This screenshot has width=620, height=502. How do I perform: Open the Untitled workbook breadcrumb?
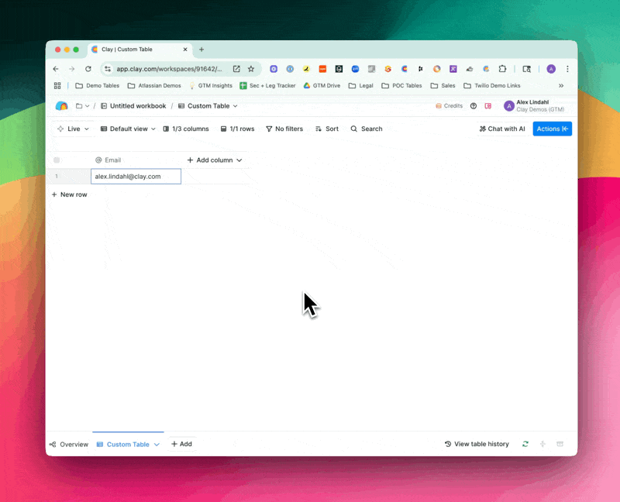coord(133,106)
